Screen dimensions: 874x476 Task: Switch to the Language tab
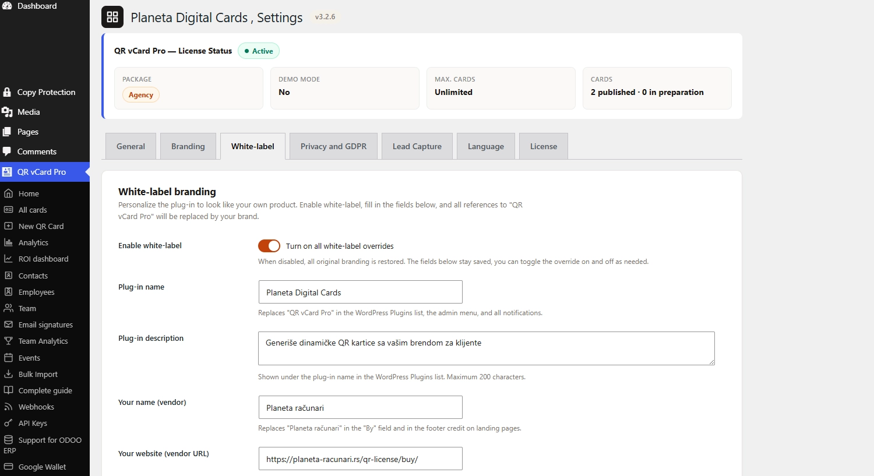(486, 146)
